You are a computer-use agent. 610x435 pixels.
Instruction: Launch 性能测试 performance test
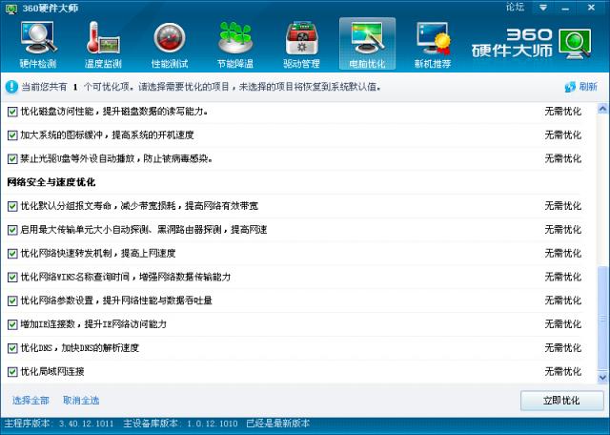pyautogui.click(x=170, y=45)
